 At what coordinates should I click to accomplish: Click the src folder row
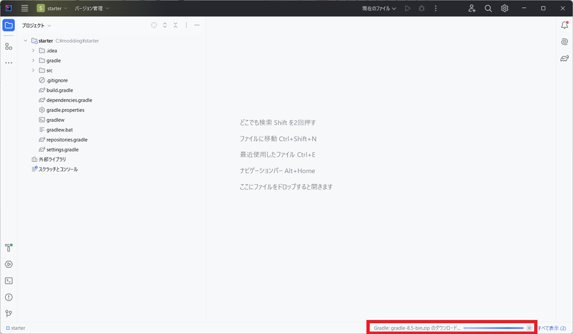coord(112,71)
